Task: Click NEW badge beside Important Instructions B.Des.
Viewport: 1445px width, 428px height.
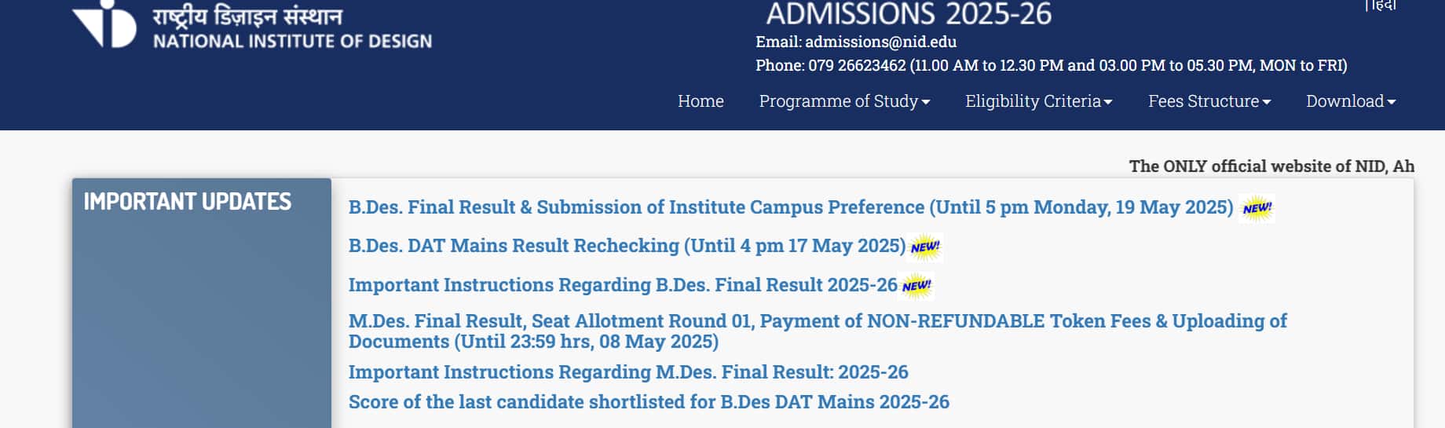Action: (x=916, y=286)
